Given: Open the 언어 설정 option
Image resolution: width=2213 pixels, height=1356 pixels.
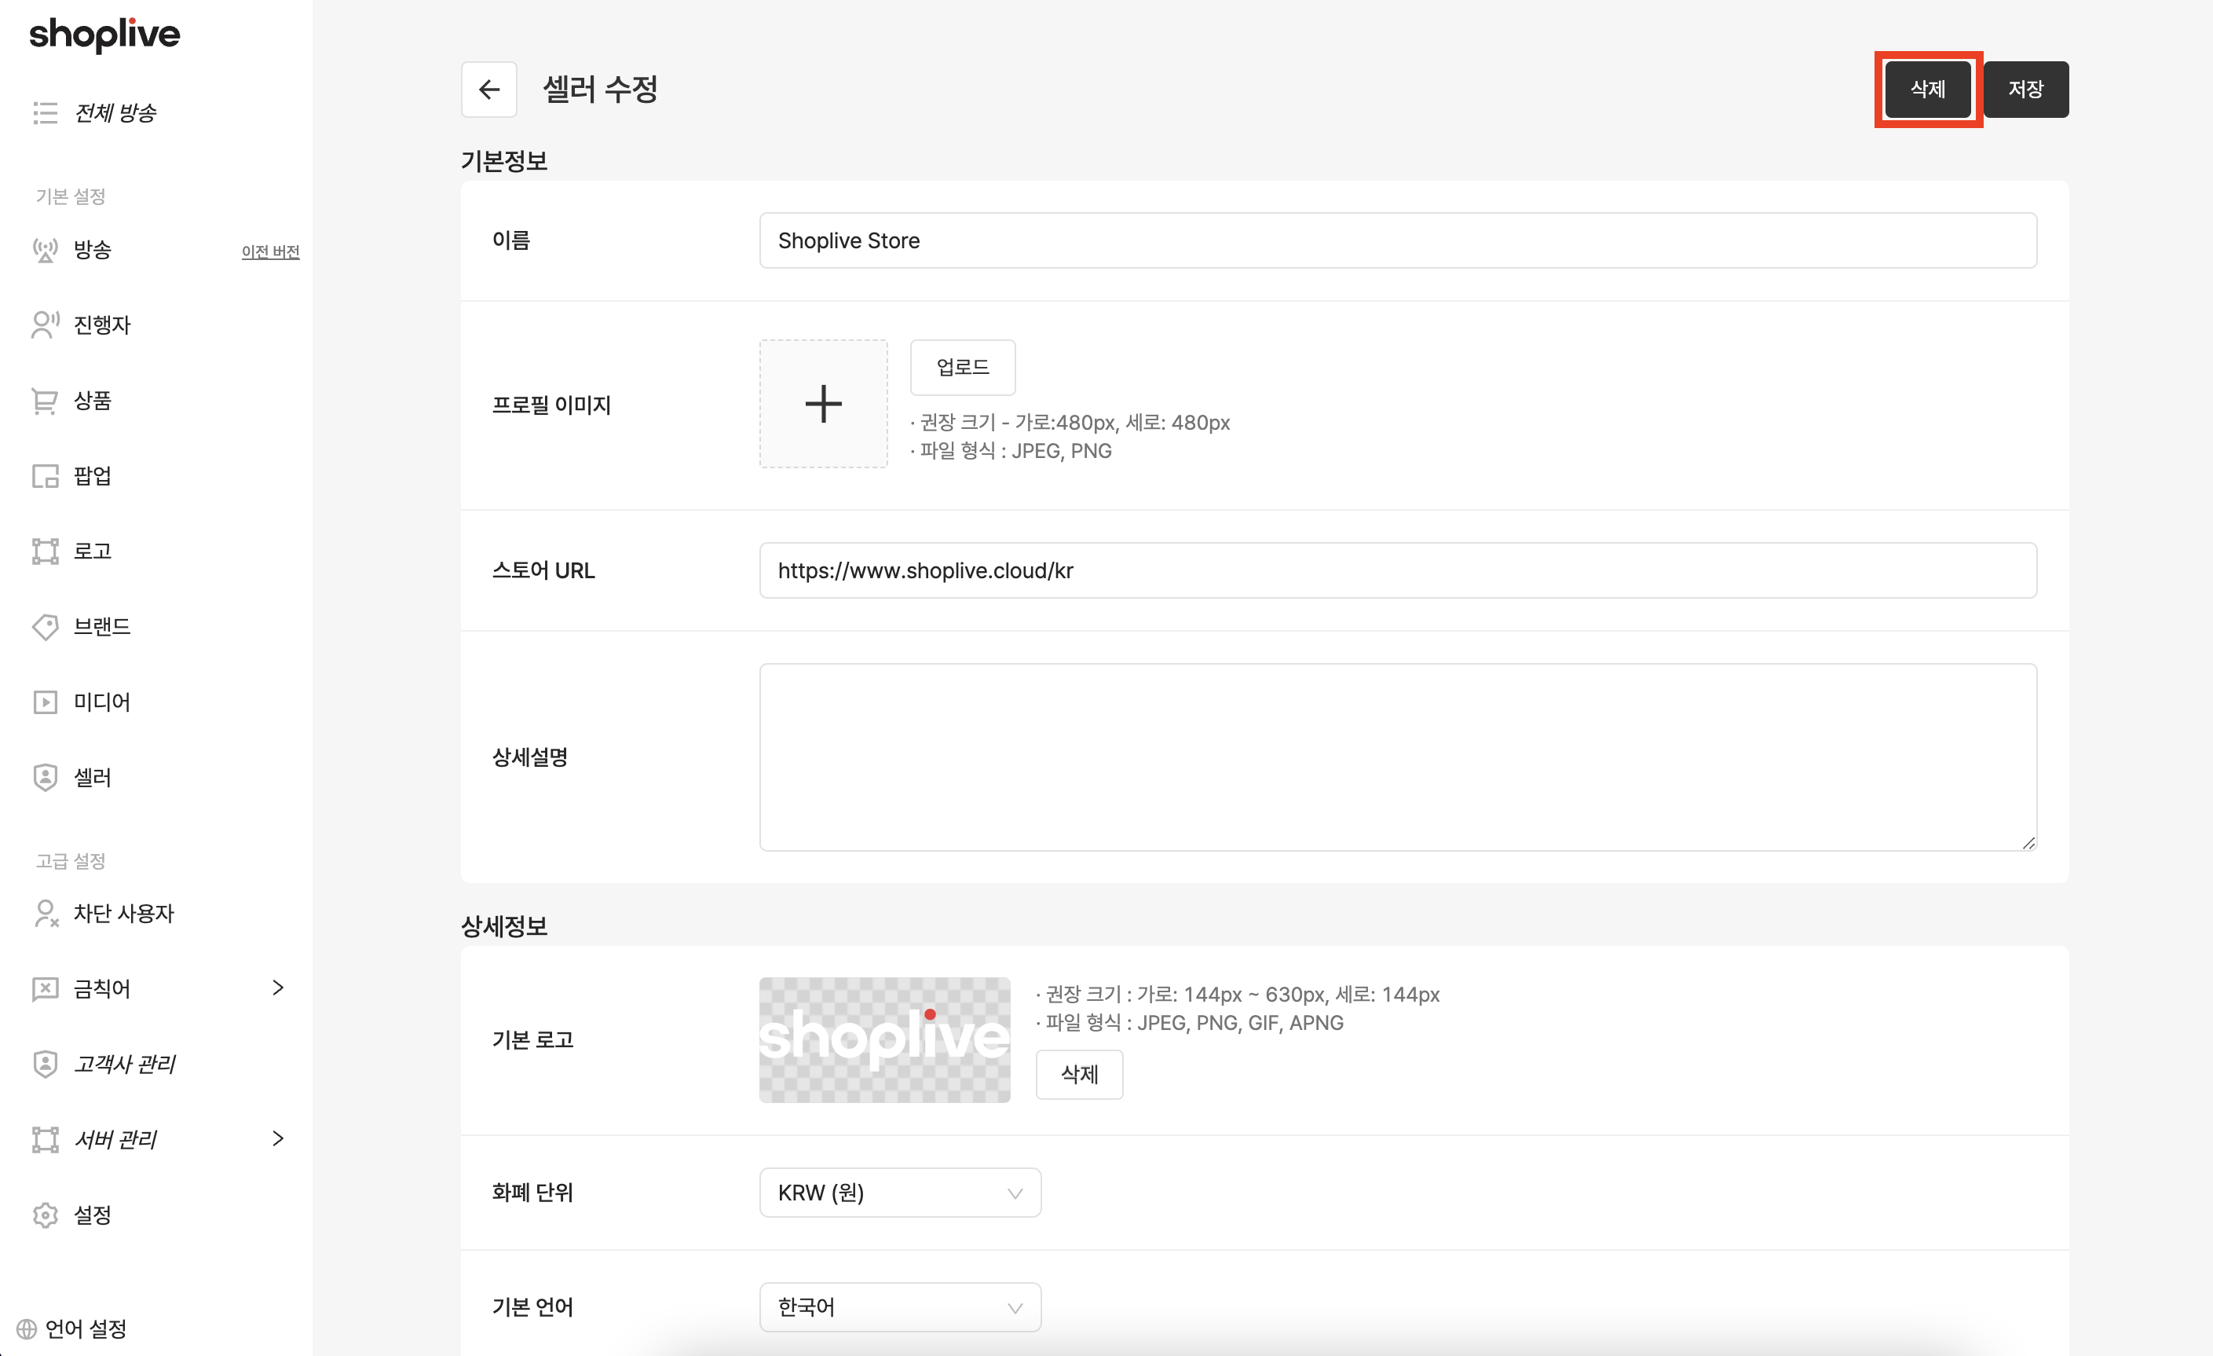Looking at the screenshot, I should click(86, 1329).
